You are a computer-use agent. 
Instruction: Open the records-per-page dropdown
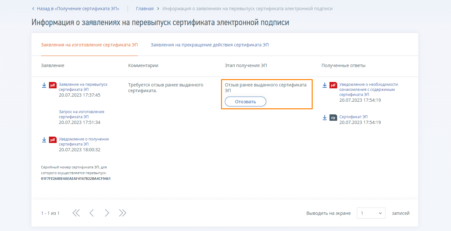[371, 213]
